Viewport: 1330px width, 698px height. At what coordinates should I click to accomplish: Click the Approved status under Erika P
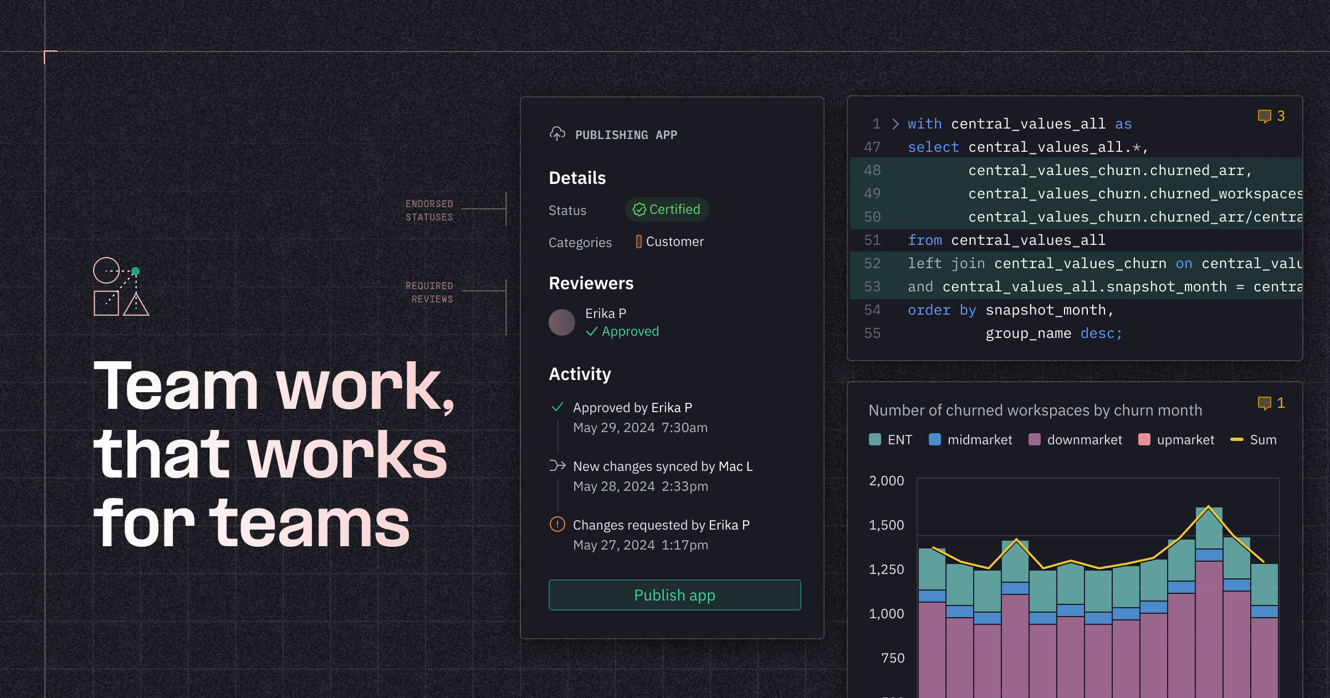point(623,331)
